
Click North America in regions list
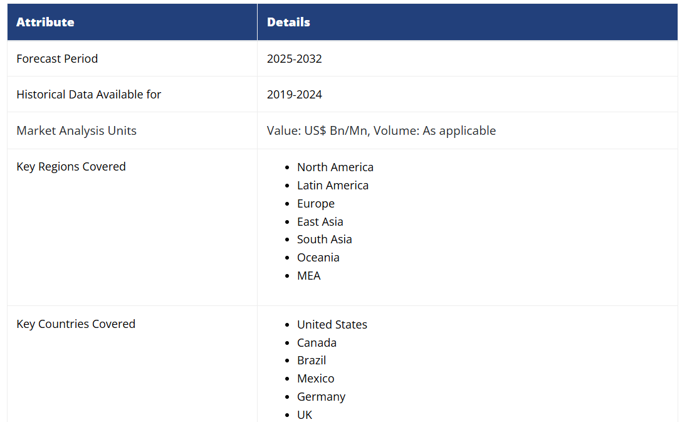coord(335,167)
